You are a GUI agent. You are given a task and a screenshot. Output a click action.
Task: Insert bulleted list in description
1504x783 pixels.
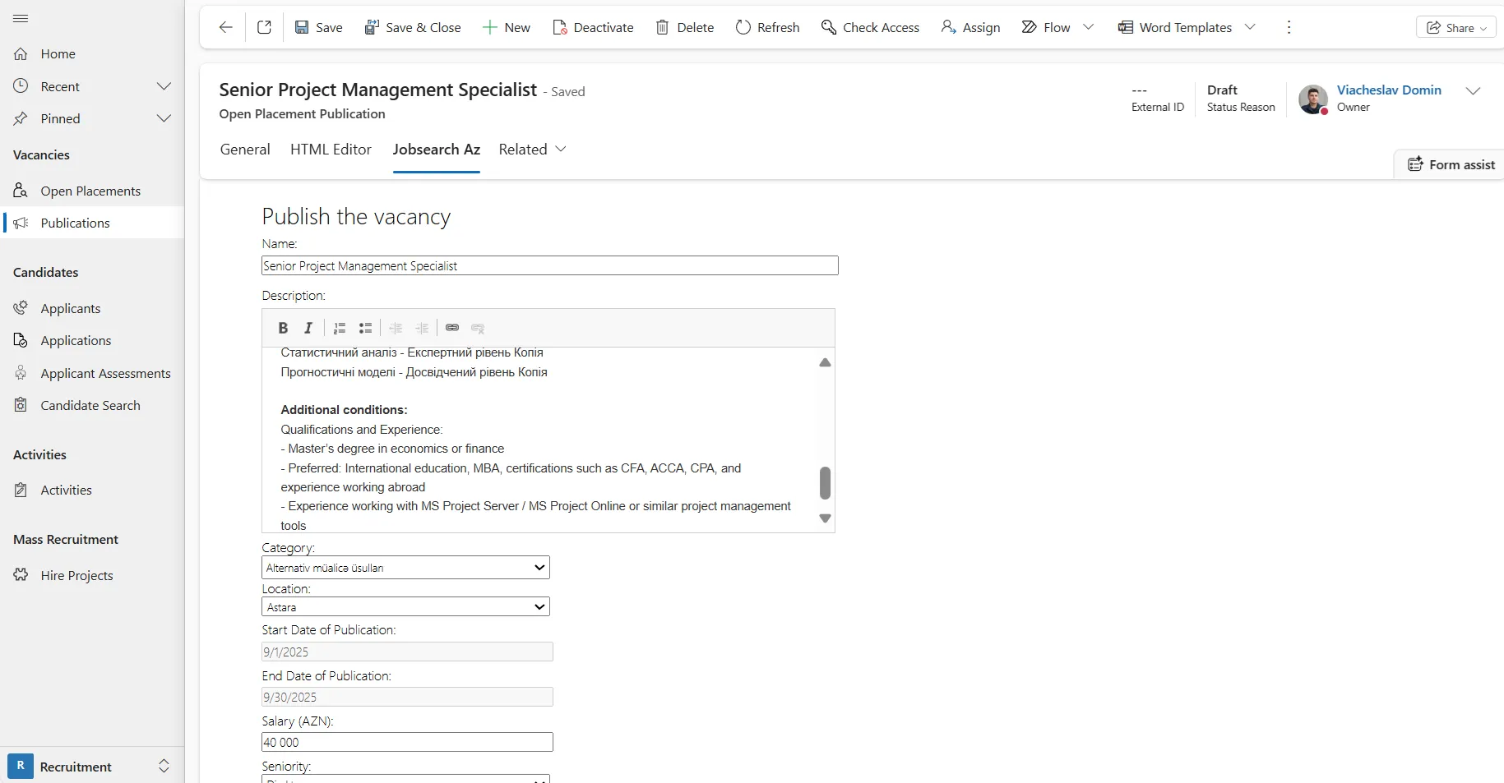click(x=366, y=328)
